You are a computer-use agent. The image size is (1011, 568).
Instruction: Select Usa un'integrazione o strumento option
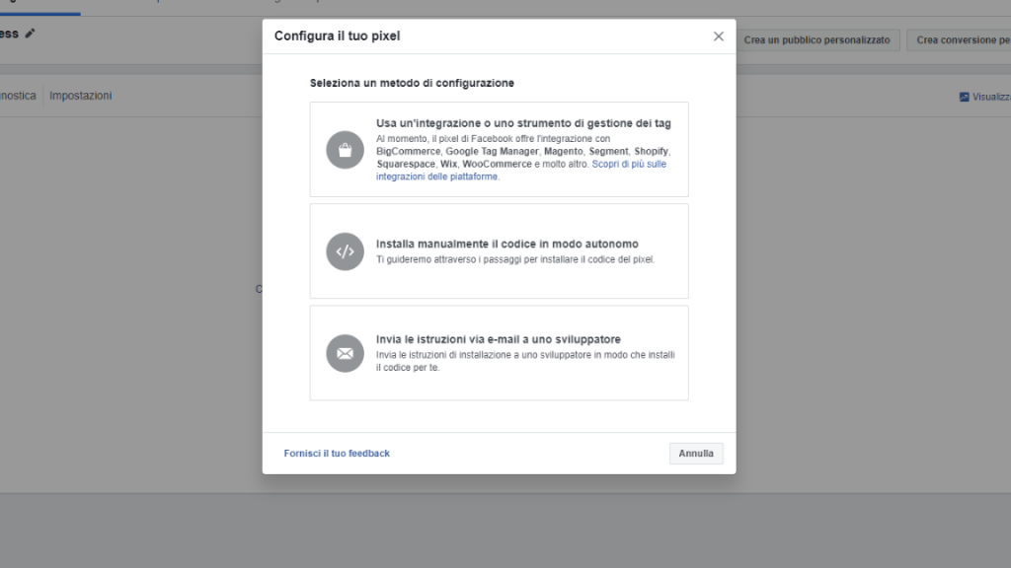click(x=499, y=150)
